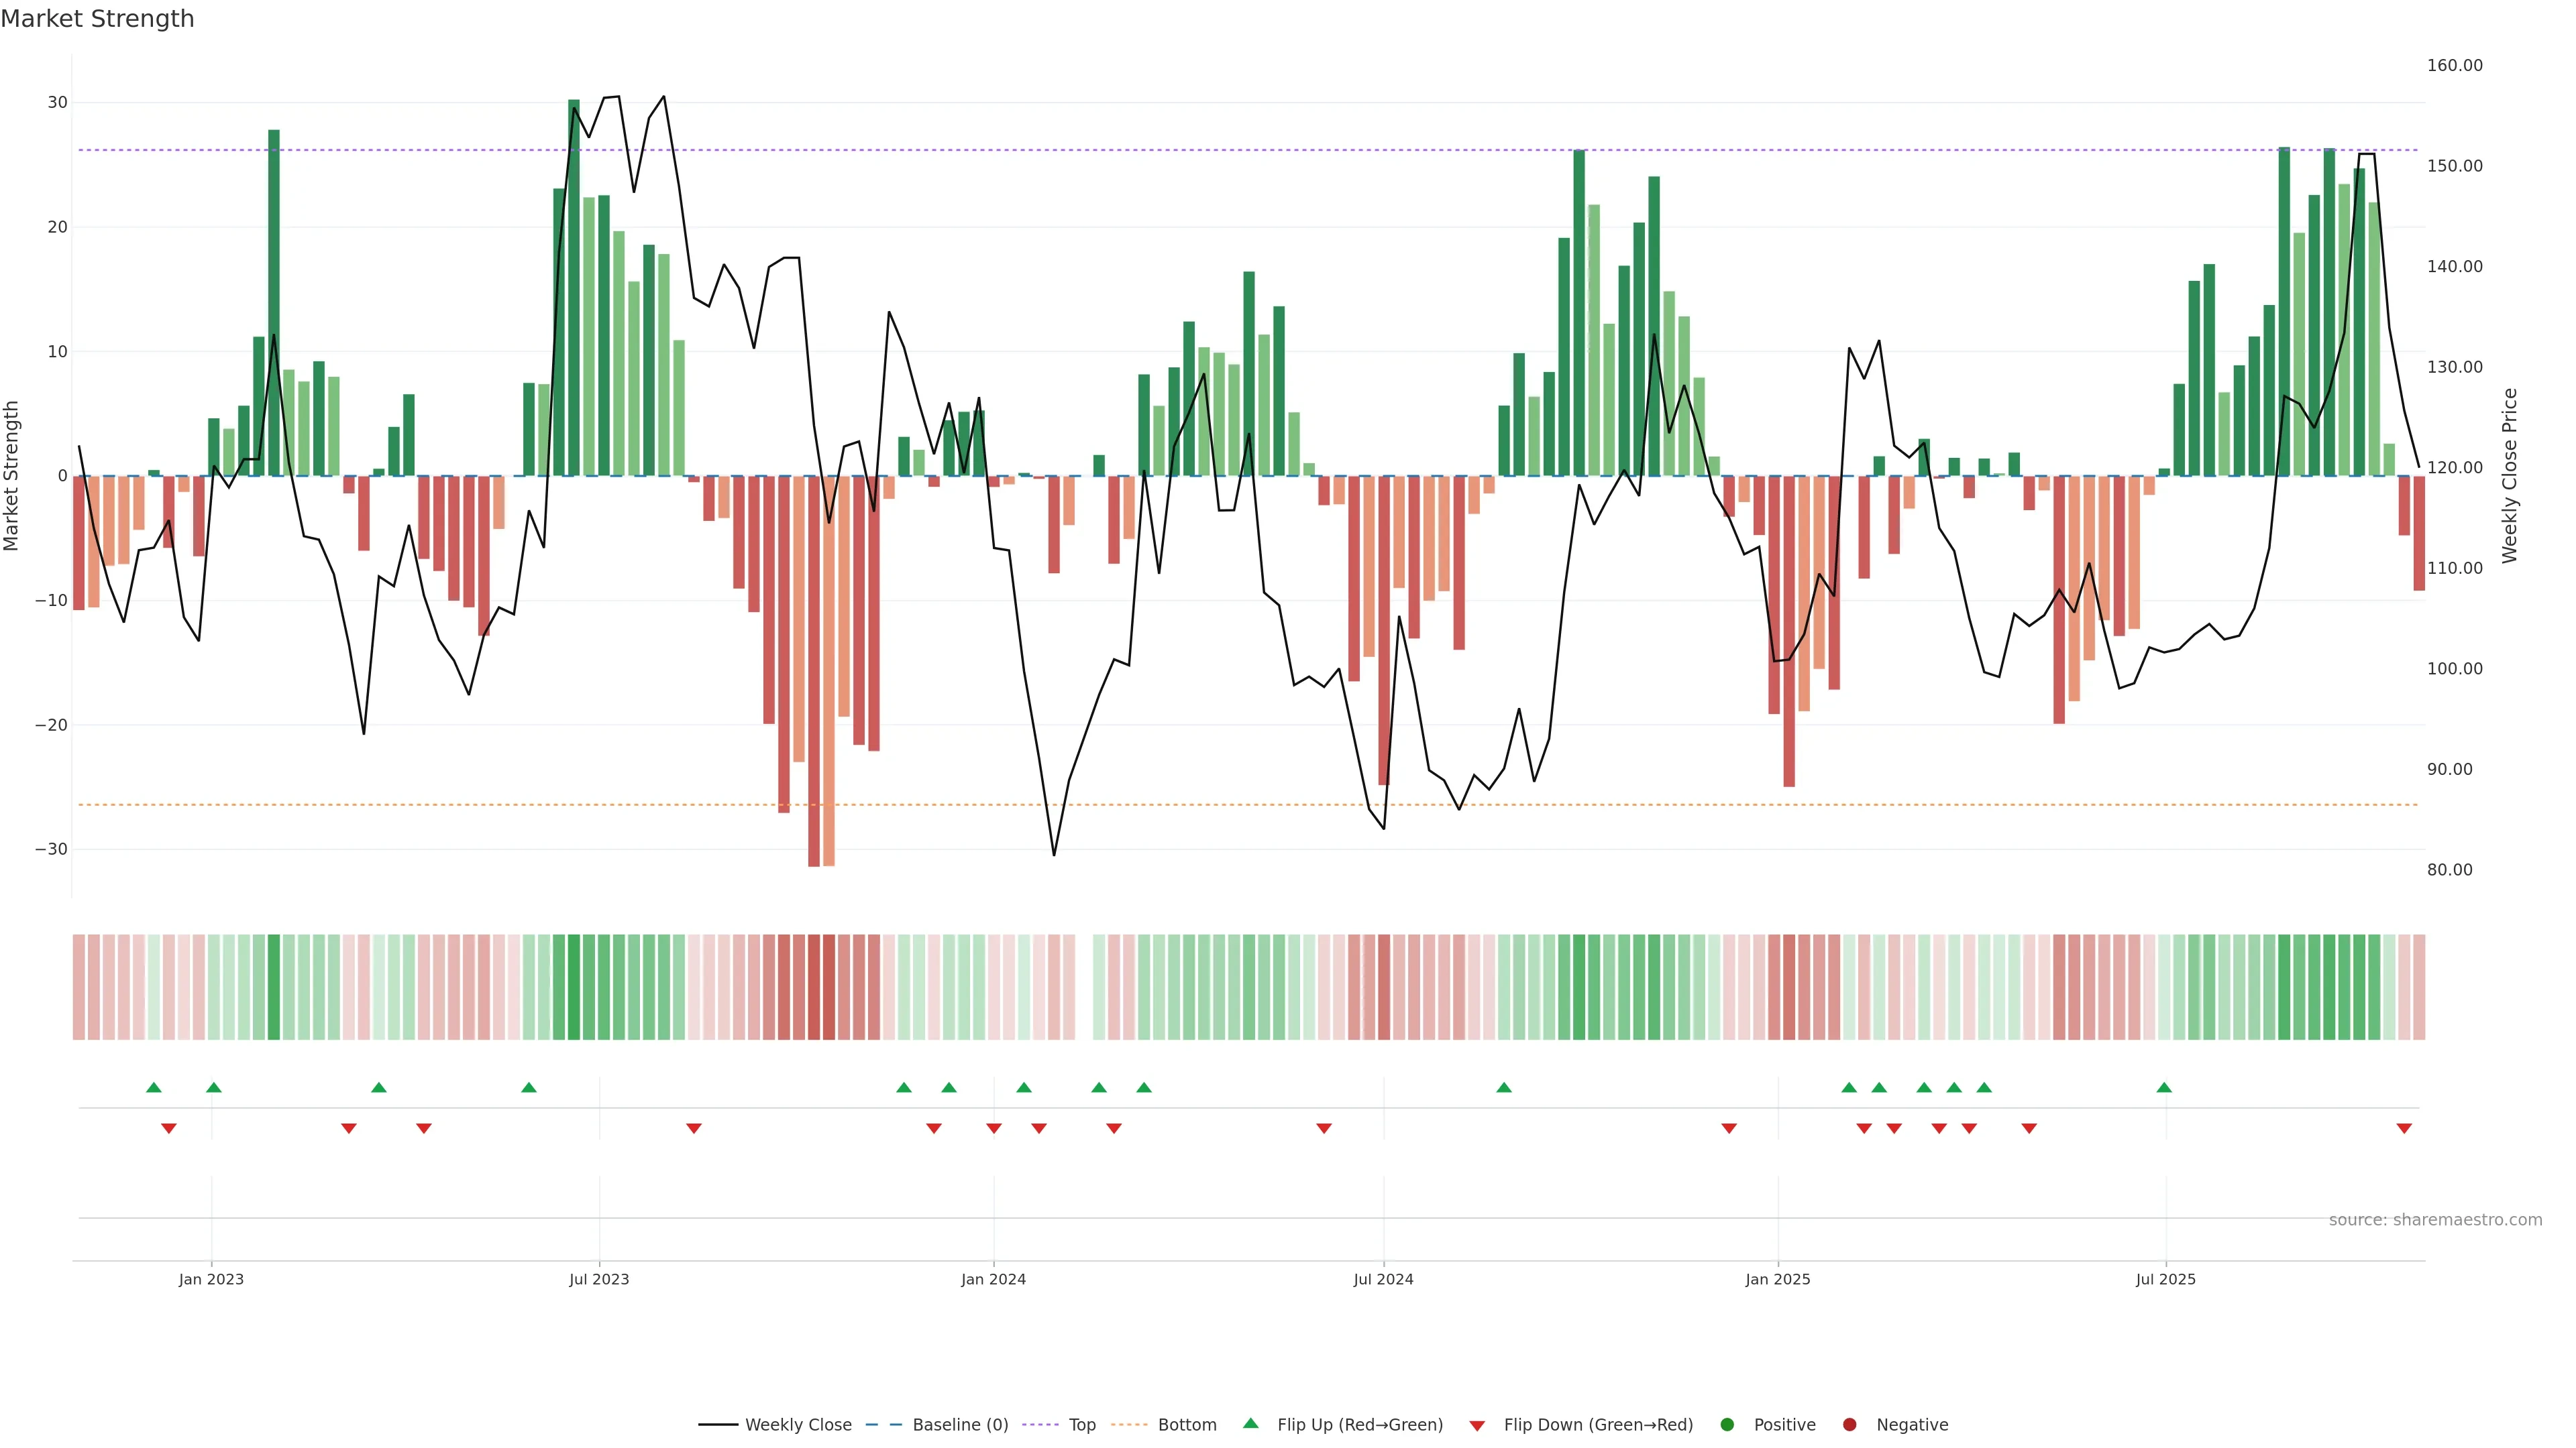Screen dimensions: 2576x1448
Task: Click the Jul 2023 x-axis label
Action: click(599, 1279)
